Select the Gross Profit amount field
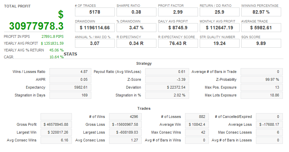 coord(56,124)
